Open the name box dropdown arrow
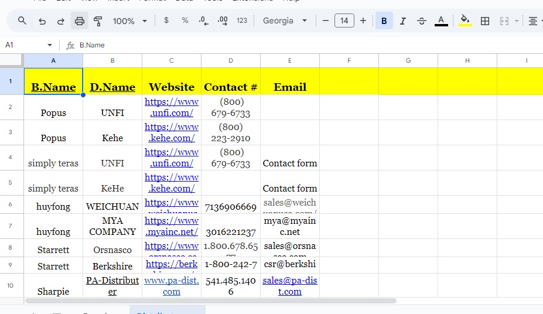This screenshot has width=543, height=314. pos(50,45)
